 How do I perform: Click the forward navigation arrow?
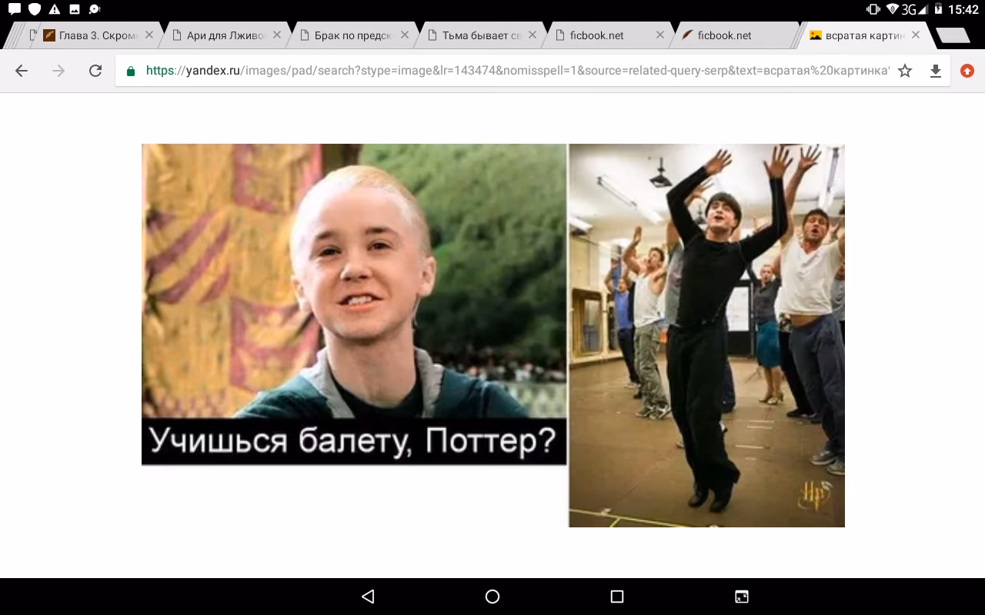click(58, 71)
